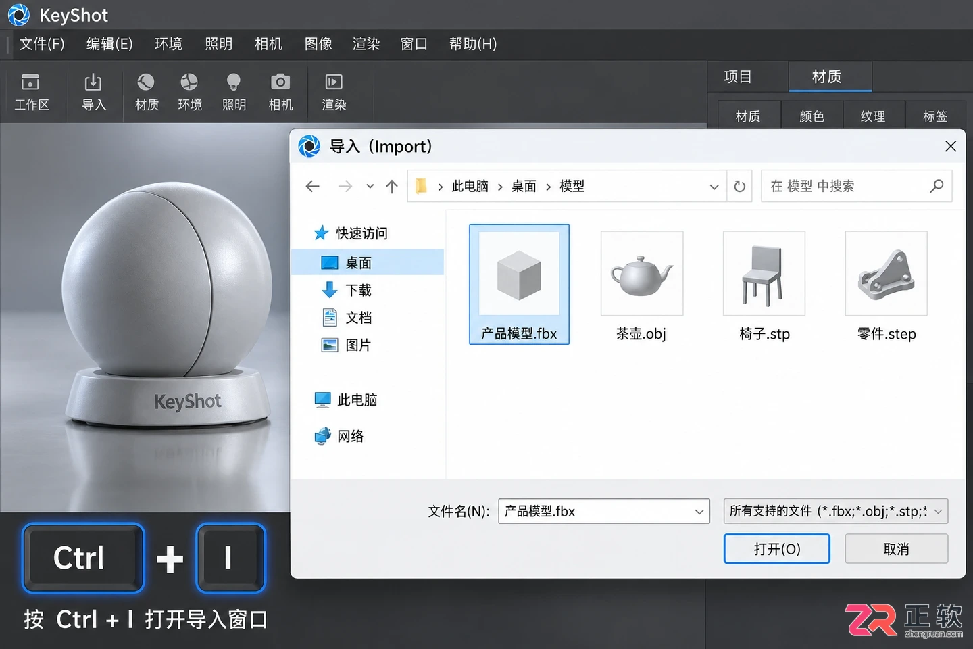
Task: Open the 相机 camera toolbar icon
Action: pyautogui.click(x=280, y=92)
